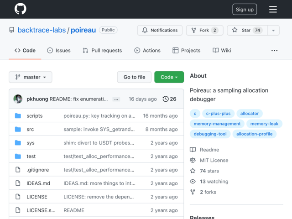This screenshot has height=219, width=292.
Task: Open the LICENSE file
Action: [37, 197]
